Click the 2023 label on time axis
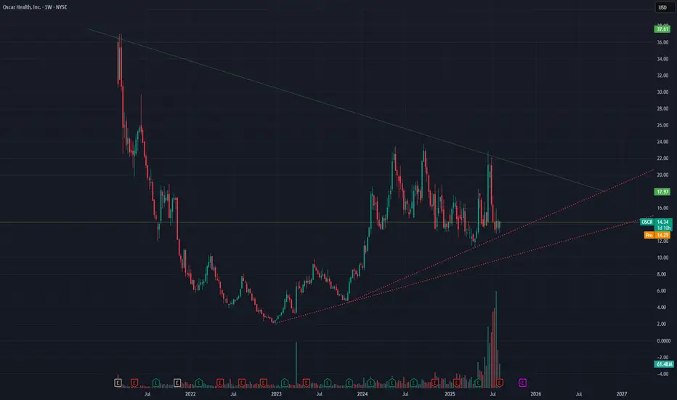Viewport: 677px width, 400px height. click(276, 394)
